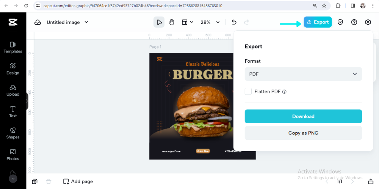Click the Add page button
The width and height of the screenshot is (379, 189).
click(78, 181)
